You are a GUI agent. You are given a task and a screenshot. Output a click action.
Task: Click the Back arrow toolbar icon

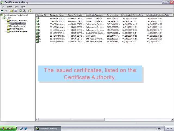click(2, 11)
